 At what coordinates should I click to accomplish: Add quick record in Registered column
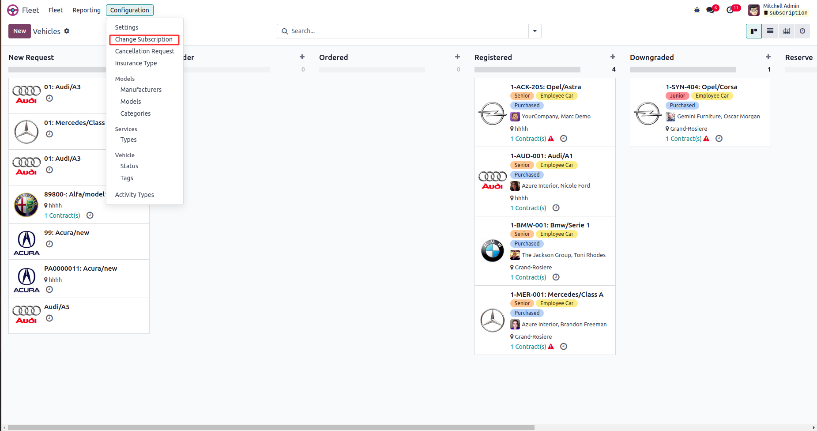click(613, 57)
